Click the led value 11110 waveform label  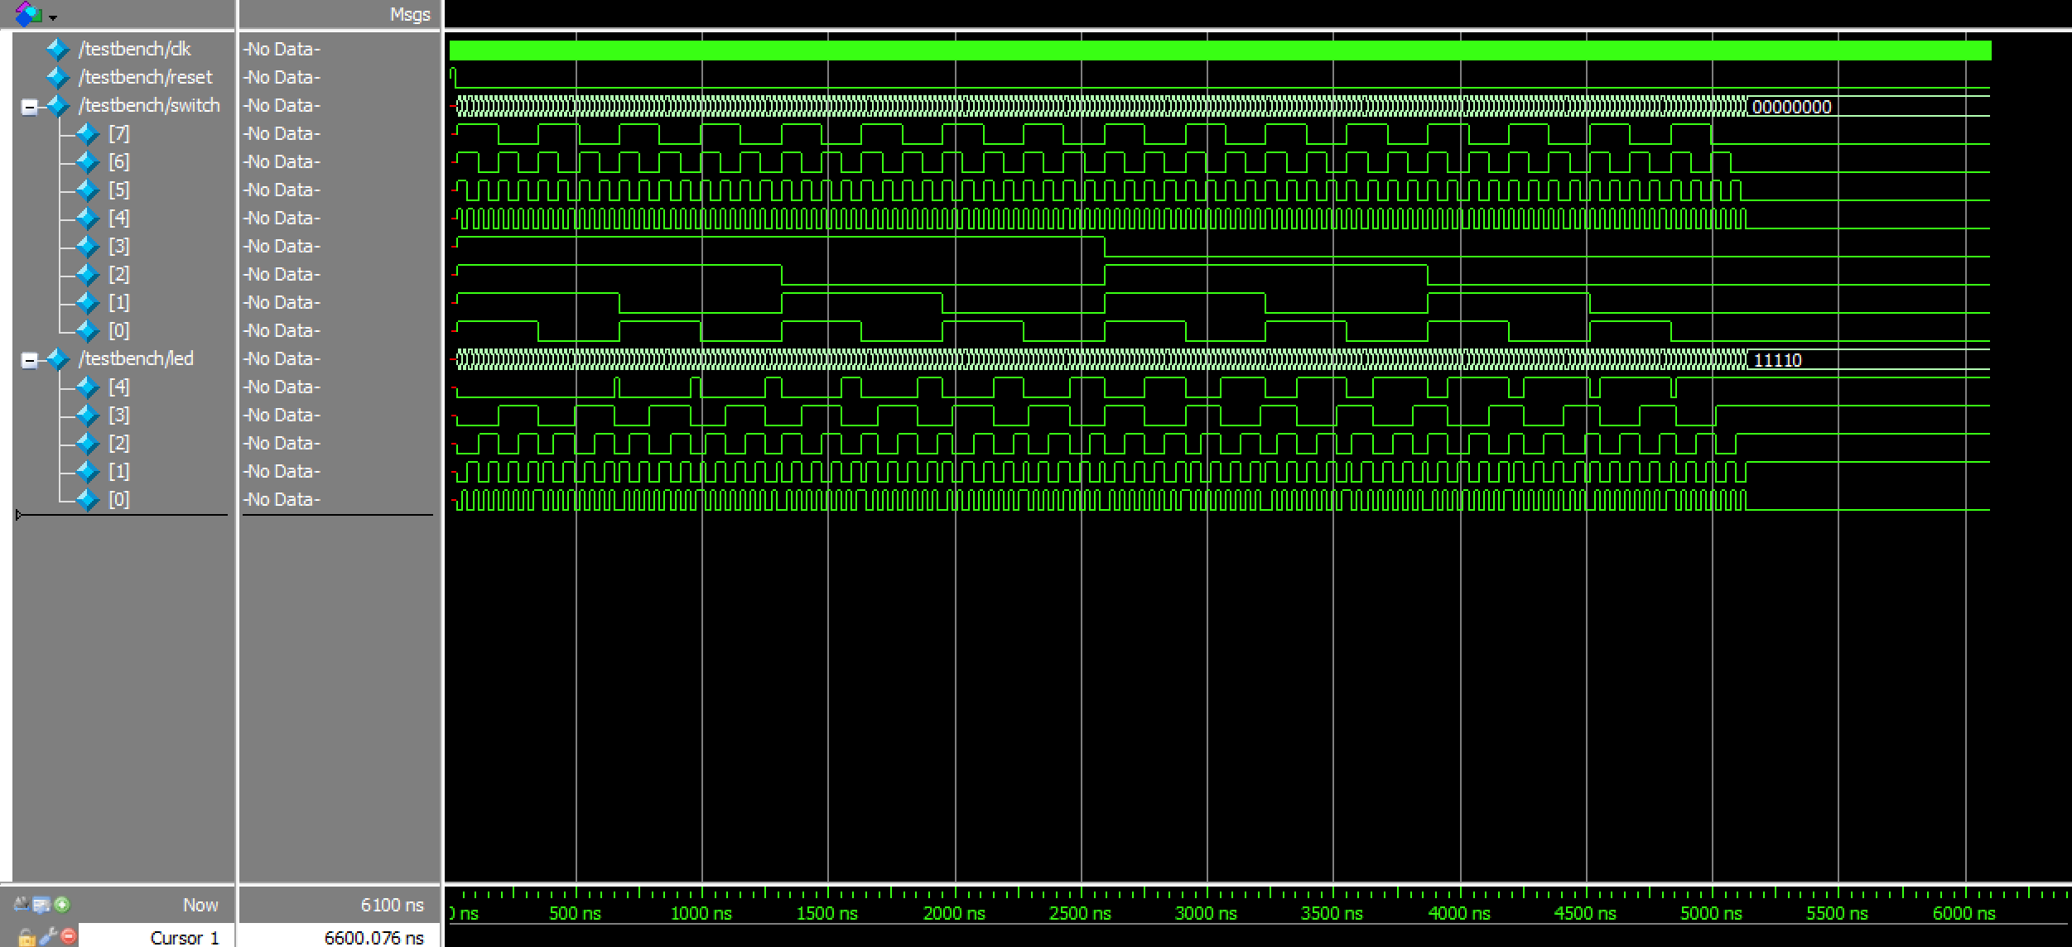1777,360
